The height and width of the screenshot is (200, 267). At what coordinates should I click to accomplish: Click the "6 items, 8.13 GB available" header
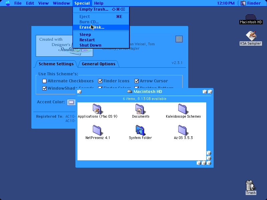pos(145,99)
